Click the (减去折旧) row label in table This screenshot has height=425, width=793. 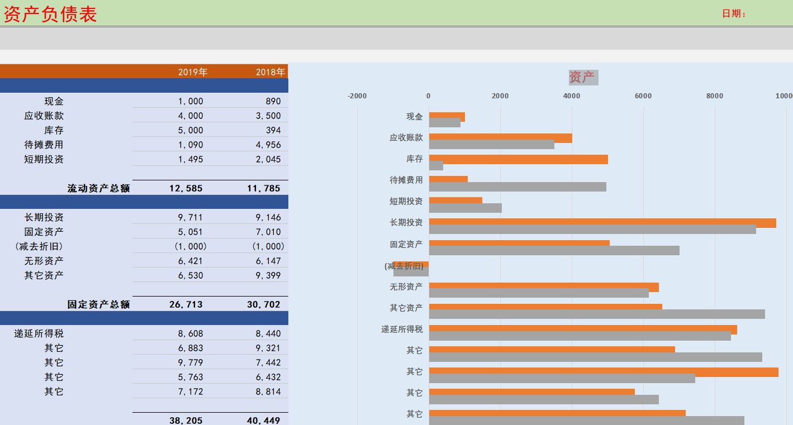tap(39, 246)
